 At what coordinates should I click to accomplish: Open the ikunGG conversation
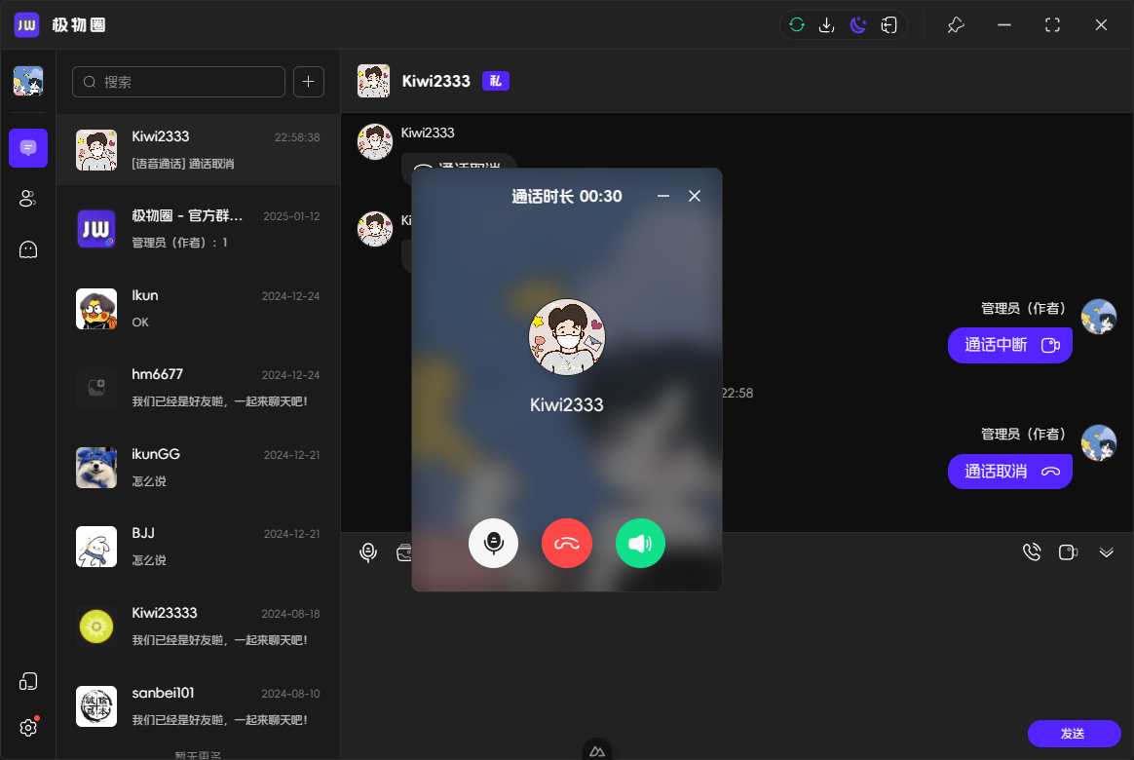pyautogui.click(x=198, y=467)
